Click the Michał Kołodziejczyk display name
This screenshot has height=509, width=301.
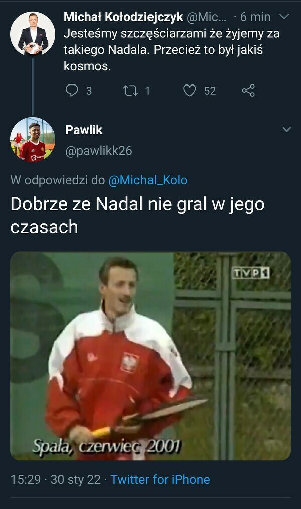coord(123,17)
